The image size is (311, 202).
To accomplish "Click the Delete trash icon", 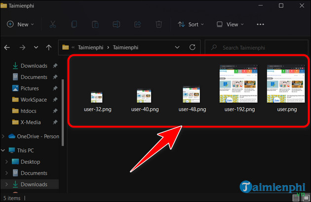I will coord(158,24).
